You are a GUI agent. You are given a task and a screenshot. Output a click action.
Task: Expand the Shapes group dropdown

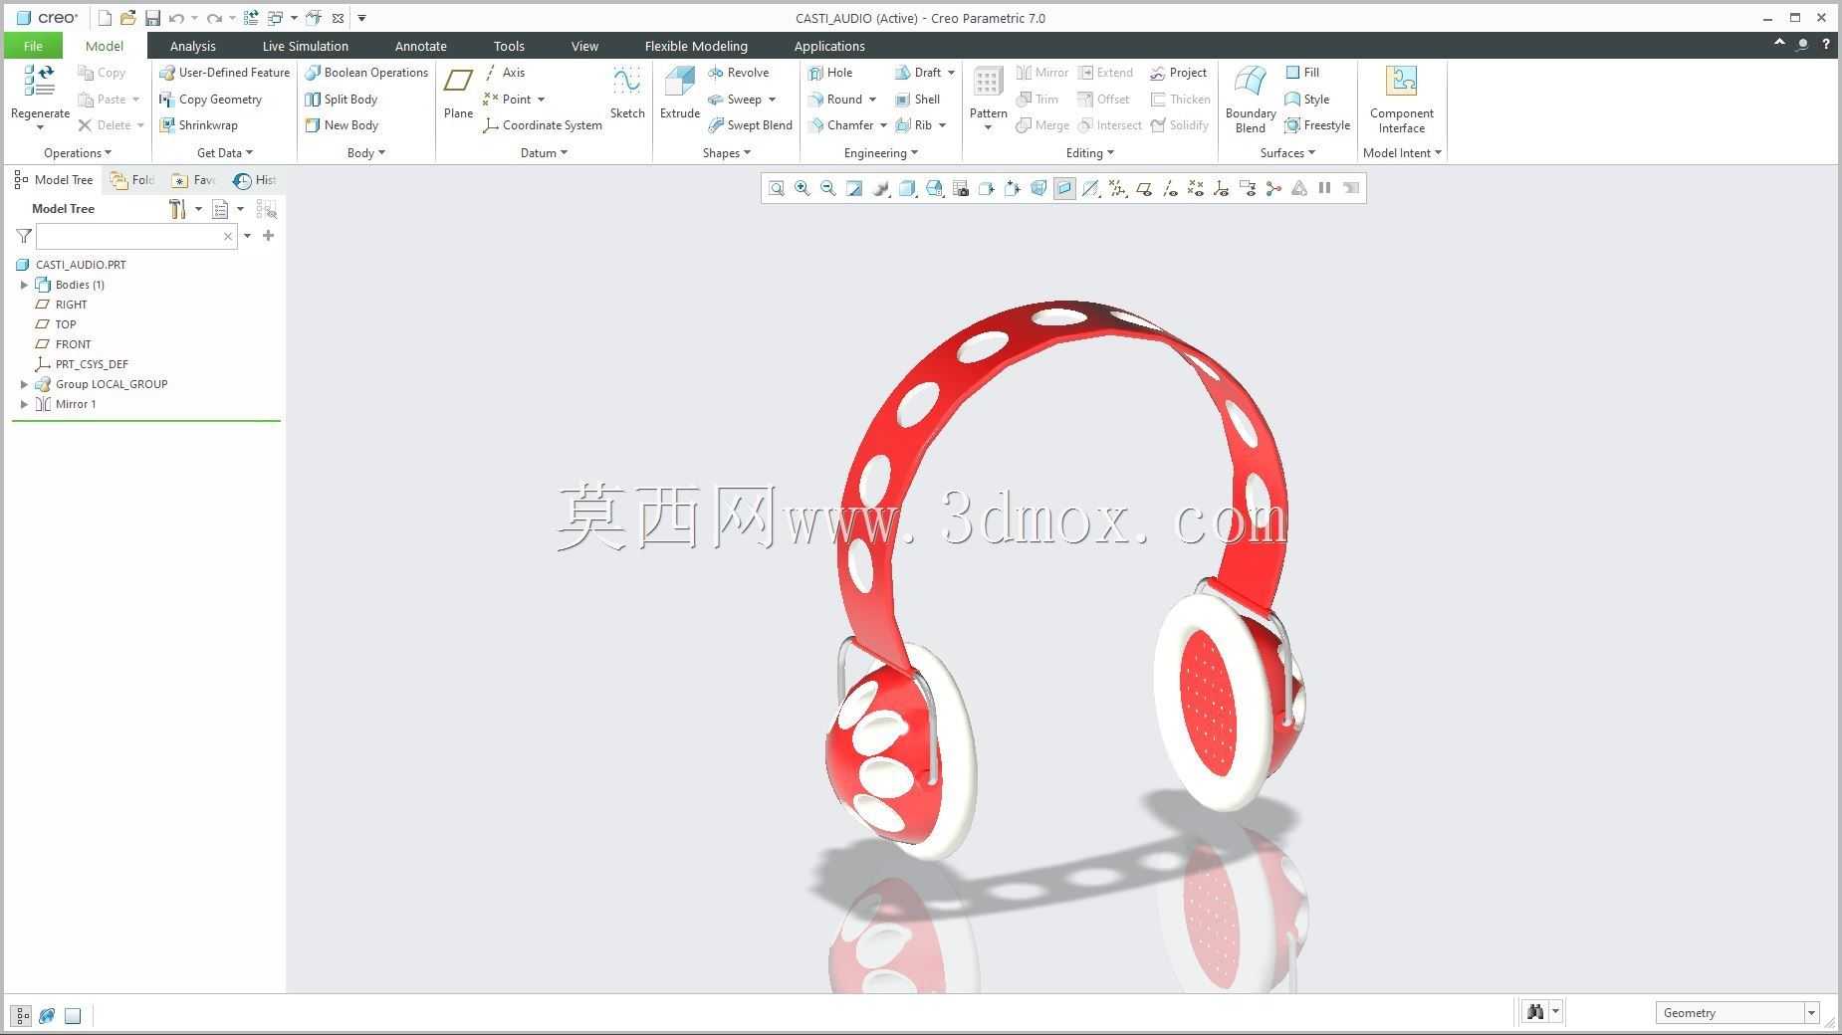[727, 153]
